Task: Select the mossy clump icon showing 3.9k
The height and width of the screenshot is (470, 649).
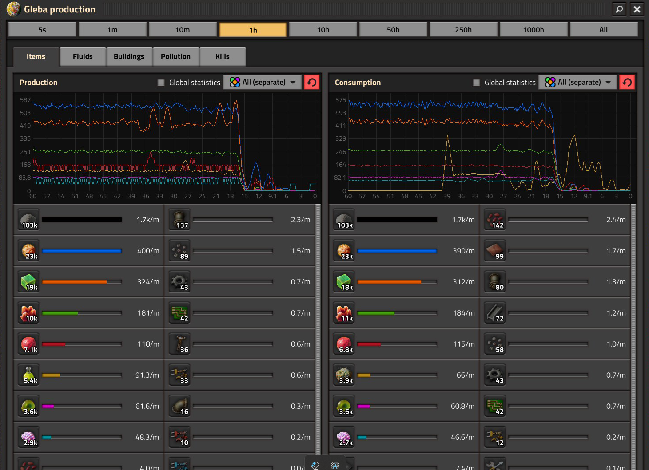Action: (344, 375)
